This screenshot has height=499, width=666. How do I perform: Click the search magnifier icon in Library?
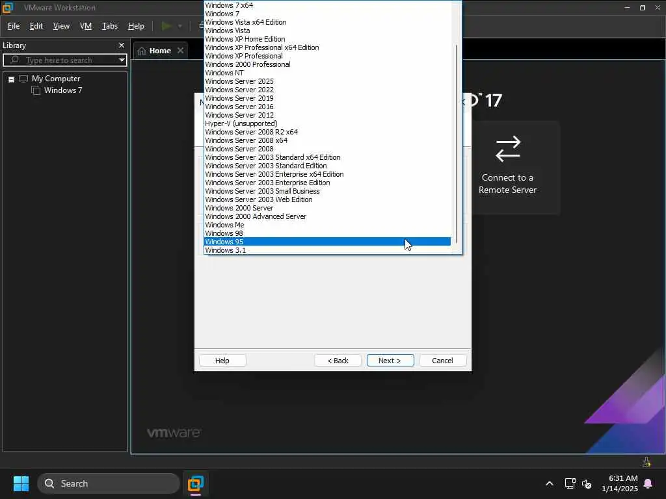15,60
